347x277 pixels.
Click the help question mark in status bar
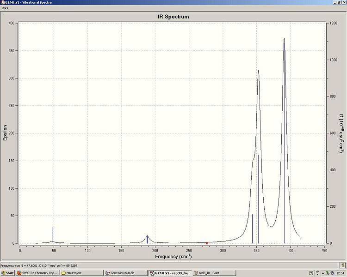[342, 265]
